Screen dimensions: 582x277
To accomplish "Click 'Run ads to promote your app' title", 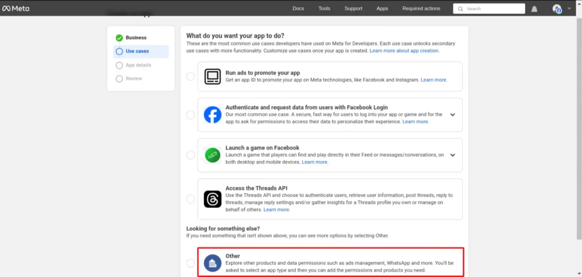I will (263, 73).
